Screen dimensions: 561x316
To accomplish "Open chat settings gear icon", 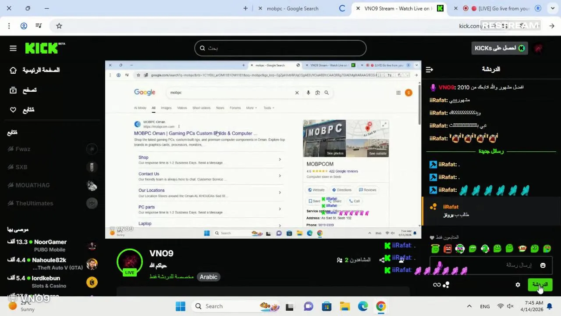I will [518, 285].
